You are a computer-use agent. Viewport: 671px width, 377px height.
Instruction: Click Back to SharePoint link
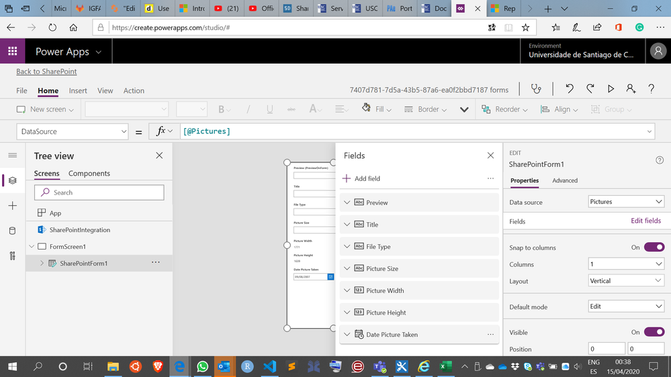[46, 71]
